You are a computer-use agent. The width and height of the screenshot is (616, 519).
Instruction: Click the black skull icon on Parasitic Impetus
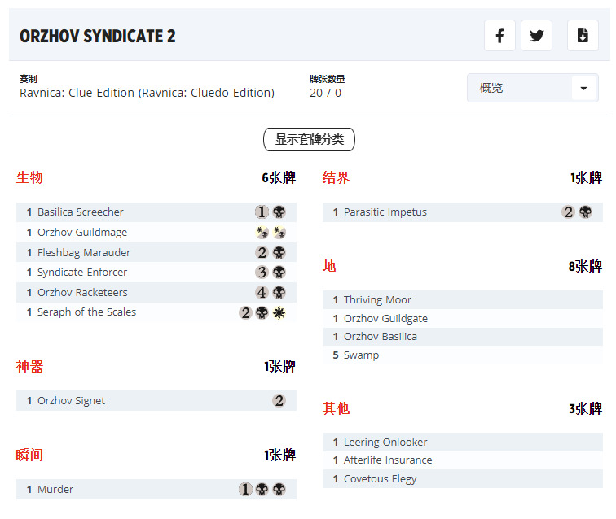coord(586,212)
